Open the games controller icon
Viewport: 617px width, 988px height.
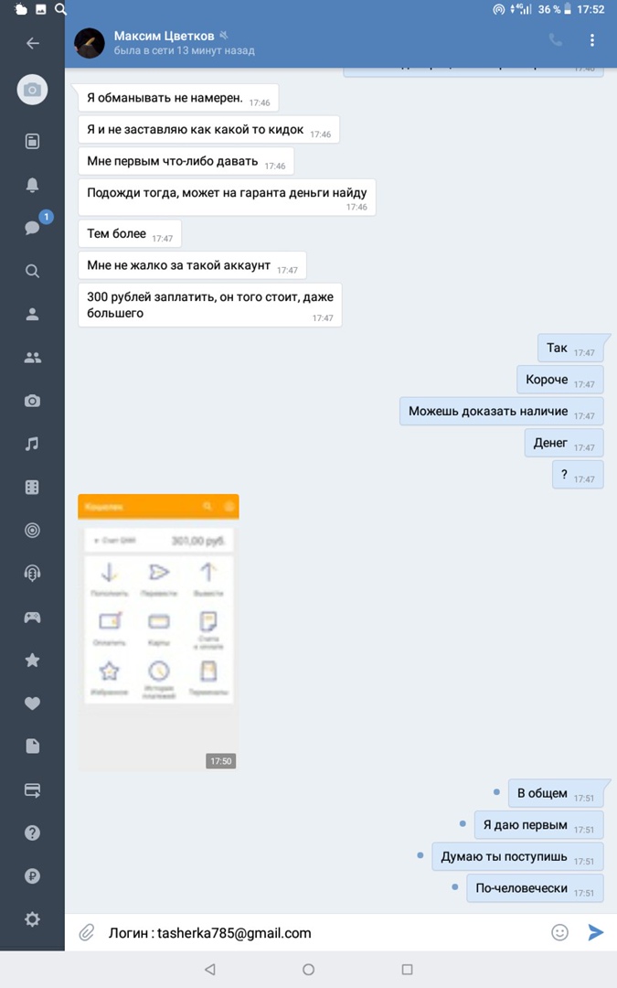tap(32, 617)
